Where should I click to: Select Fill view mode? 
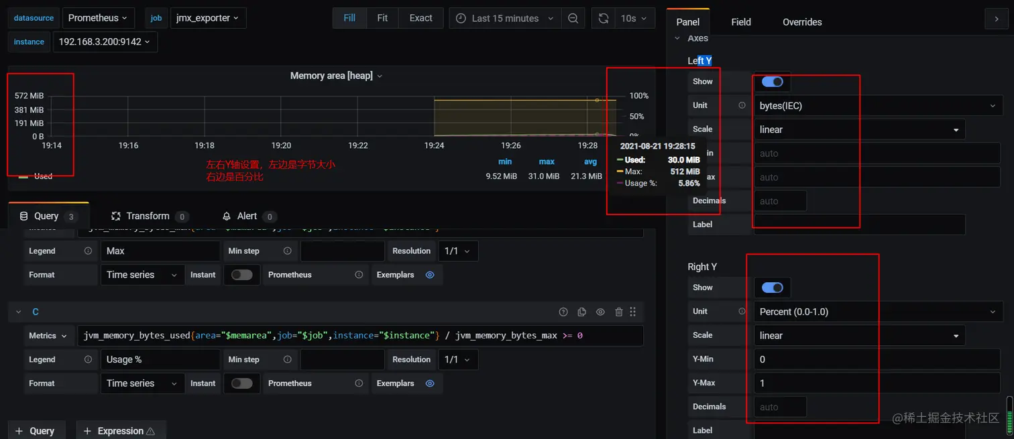[x=349, y=18]
